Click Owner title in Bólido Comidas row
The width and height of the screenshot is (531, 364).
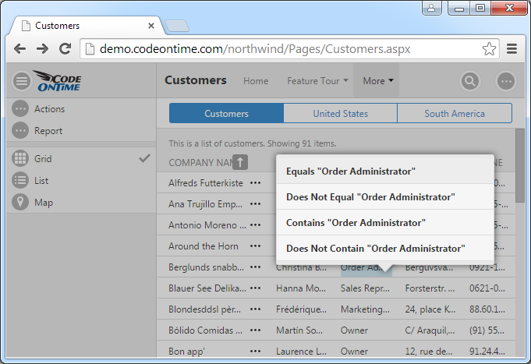354,330
